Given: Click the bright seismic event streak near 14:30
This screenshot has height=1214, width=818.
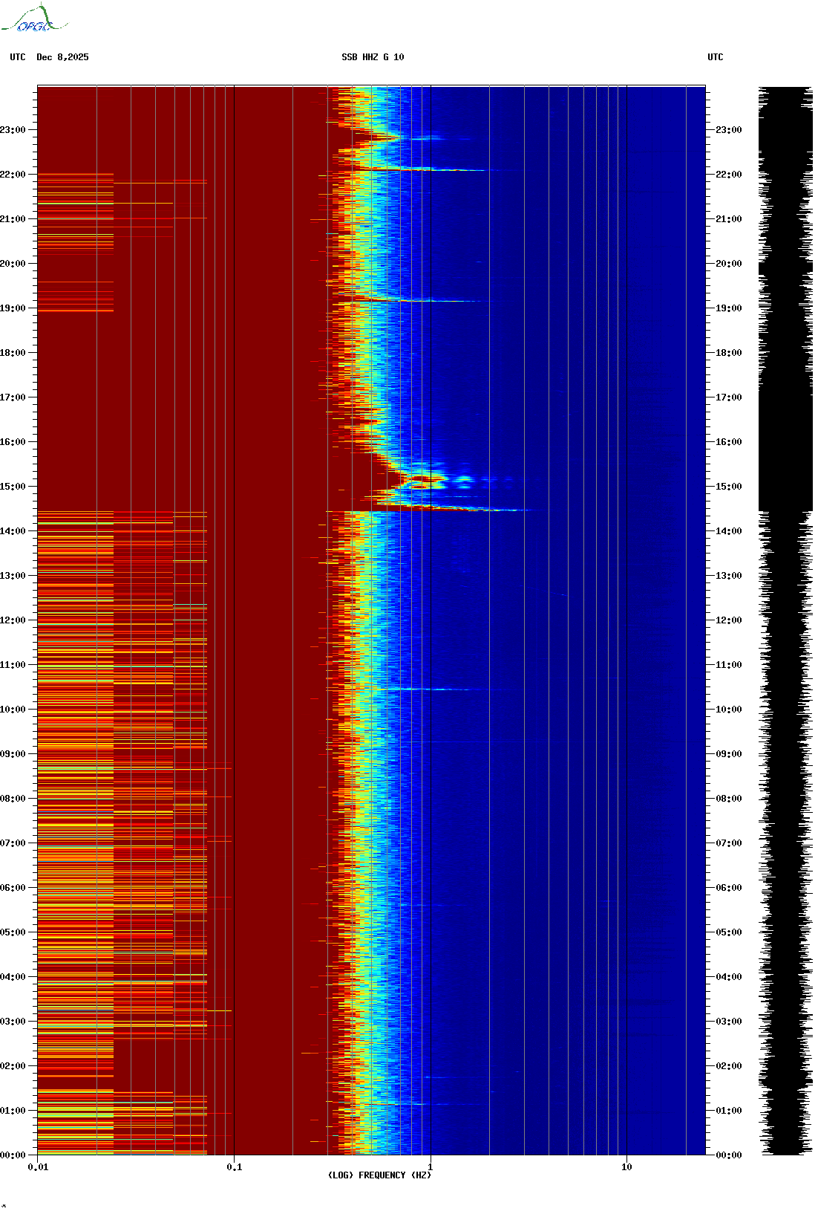Looking at the screenshot, I should (x=453, y=509).
